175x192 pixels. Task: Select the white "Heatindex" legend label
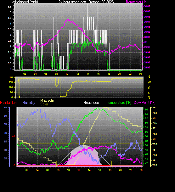[x=91, y=103]
